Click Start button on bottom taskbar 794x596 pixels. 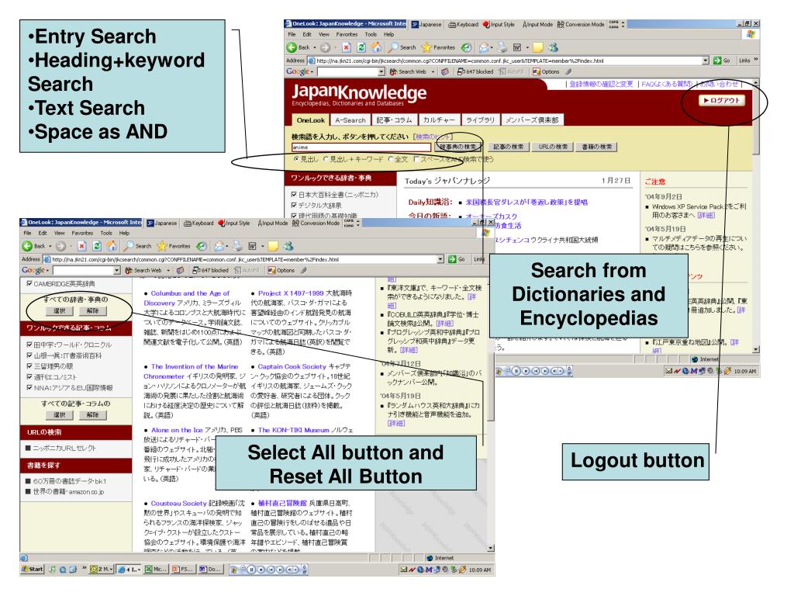(x=32, y=570)
